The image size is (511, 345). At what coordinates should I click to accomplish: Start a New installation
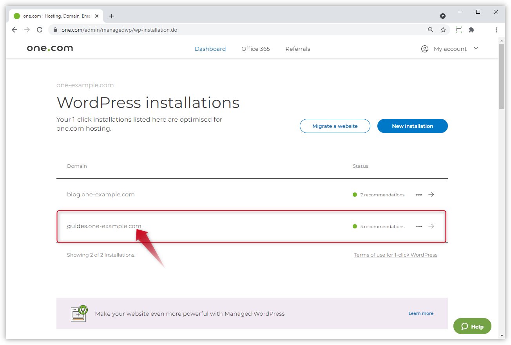412,126
